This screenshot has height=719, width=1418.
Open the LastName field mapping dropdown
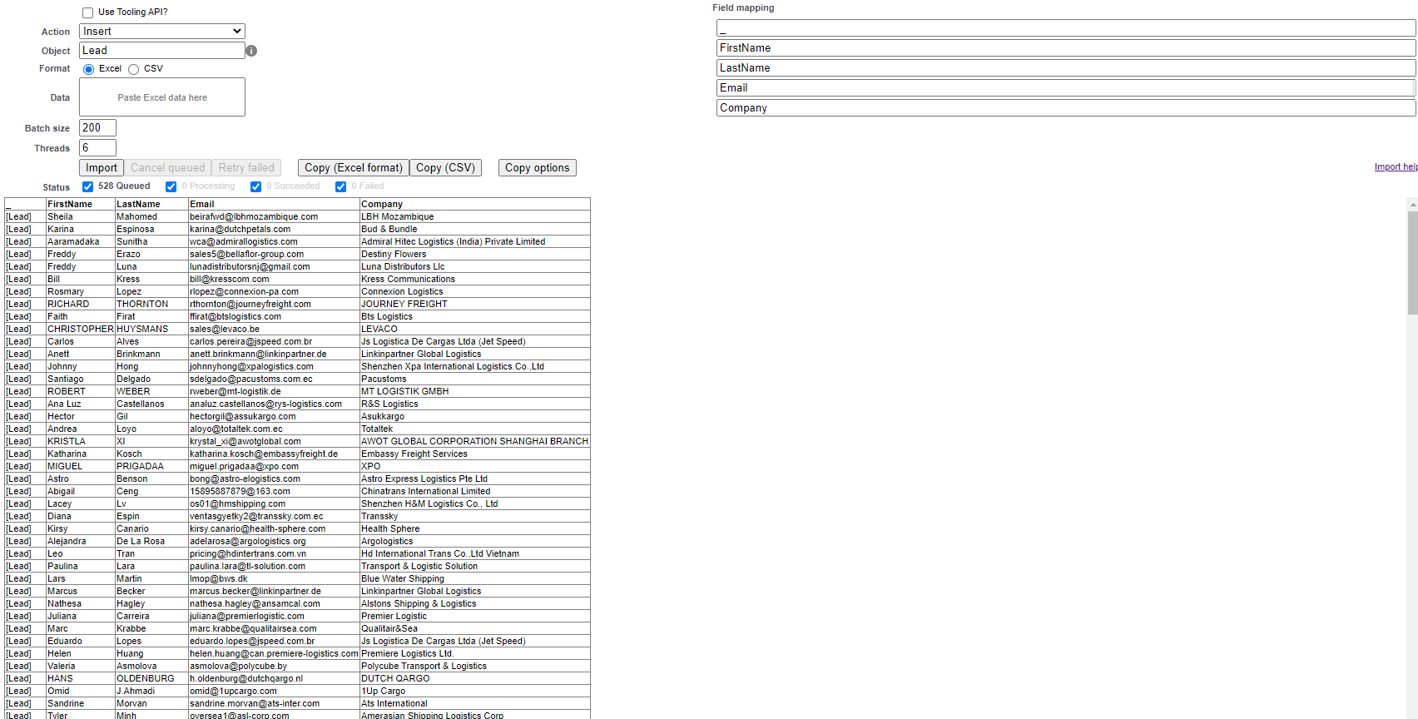coord(1066,68)
